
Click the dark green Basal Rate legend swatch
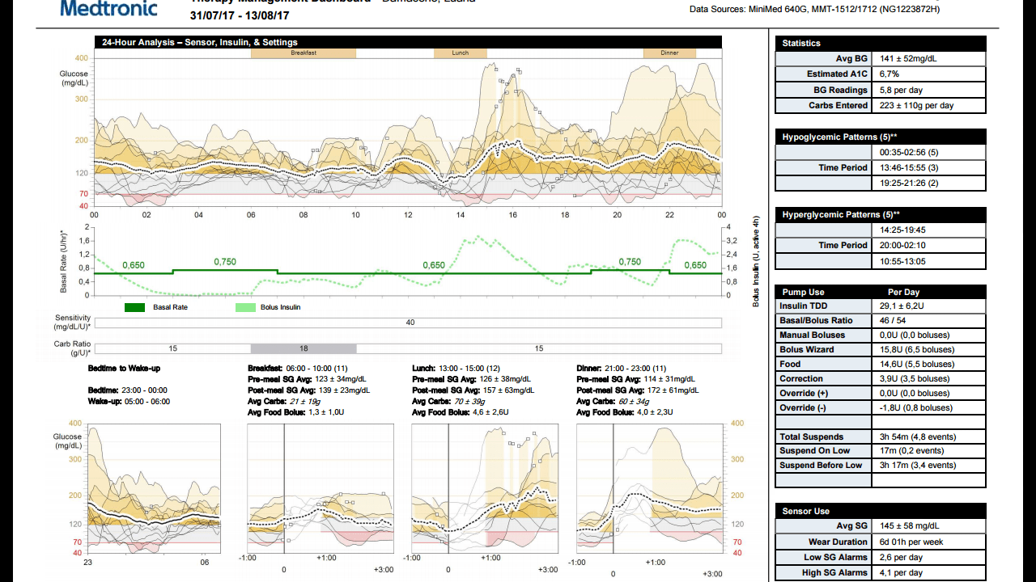click(x=134, y=307)
